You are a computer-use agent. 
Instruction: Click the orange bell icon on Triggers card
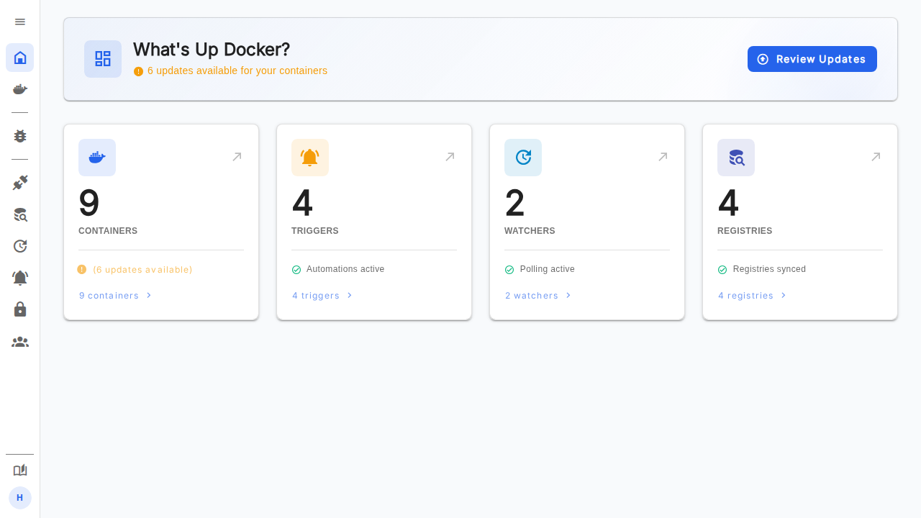[310, 158]
